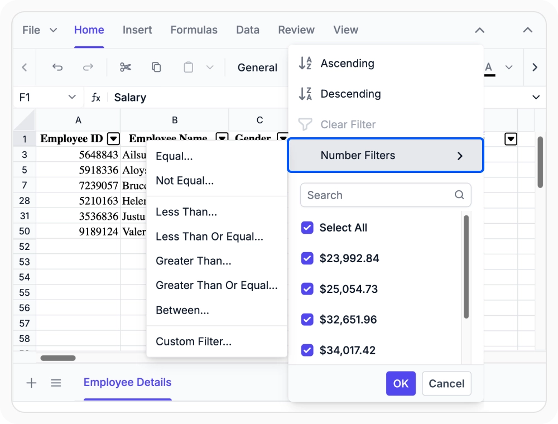Choose Greater Than Or Equal... option
Image resolution: width=558 pixels, height=424 pixels.
217,285
